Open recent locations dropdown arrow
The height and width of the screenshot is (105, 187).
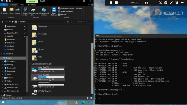[10, 22]
